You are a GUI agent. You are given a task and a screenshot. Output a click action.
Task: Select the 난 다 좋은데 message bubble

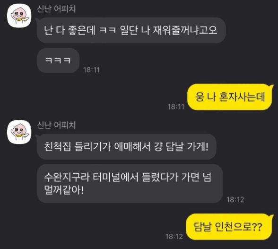coord(131,30)
